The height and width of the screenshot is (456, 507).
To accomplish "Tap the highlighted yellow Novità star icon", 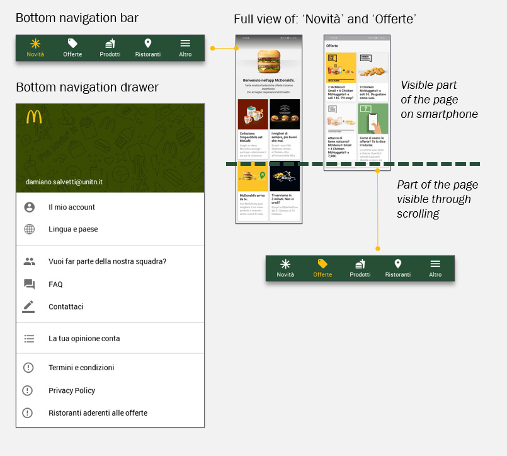I will point(35,44).
